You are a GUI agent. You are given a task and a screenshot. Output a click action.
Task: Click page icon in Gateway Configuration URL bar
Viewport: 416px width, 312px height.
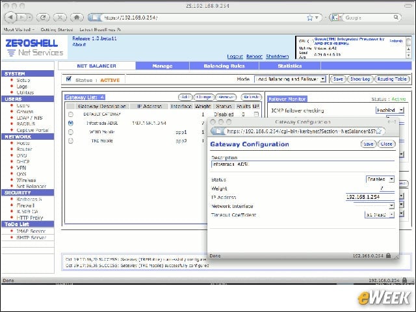pyautogui.click(x=218, y=131)
